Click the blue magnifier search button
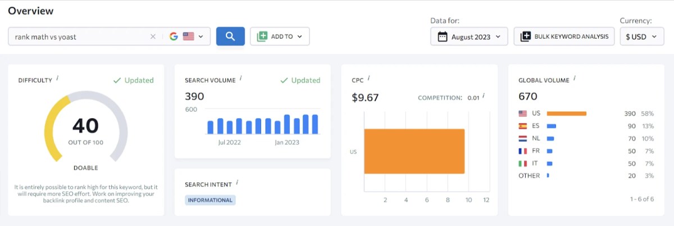 (x=230, y=37)
